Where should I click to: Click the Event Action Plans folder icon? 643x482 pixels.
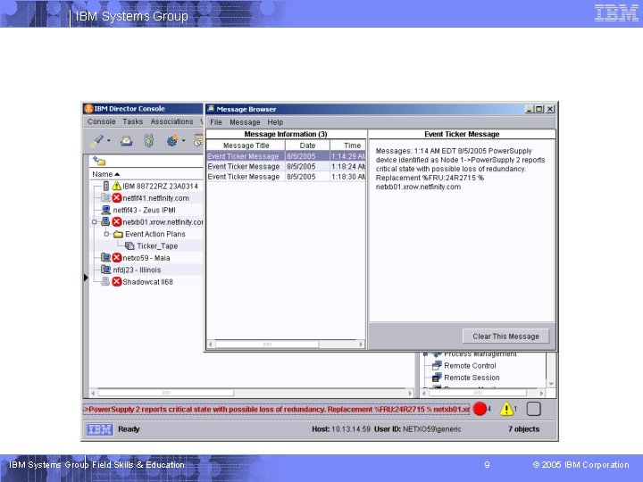[118, 234]
